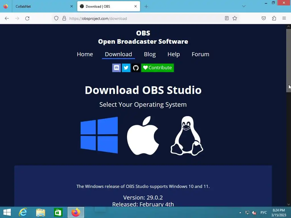Open the Windows Store taskbar icon
The image size is (291, 218).
click(58, 212)
